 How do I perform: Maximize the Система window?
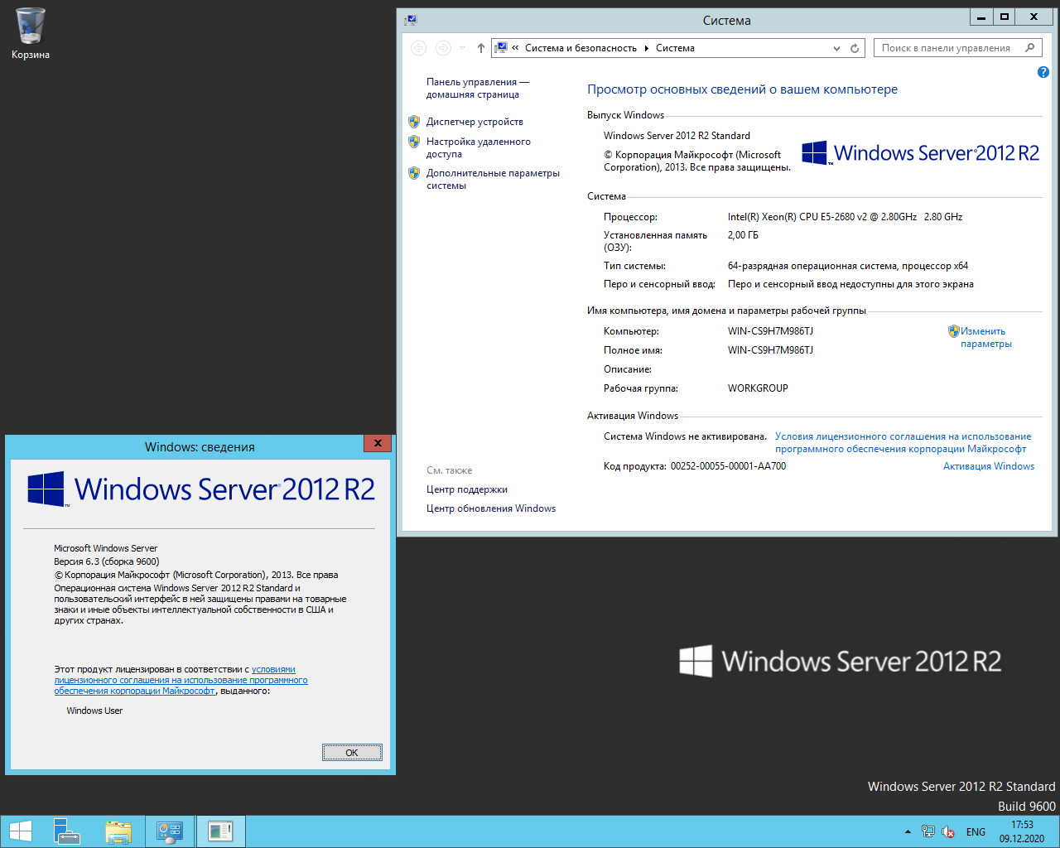pos(1005,17)
